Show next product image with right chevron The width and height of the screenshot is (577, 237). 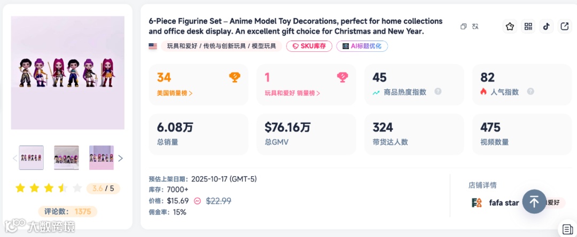121,158
